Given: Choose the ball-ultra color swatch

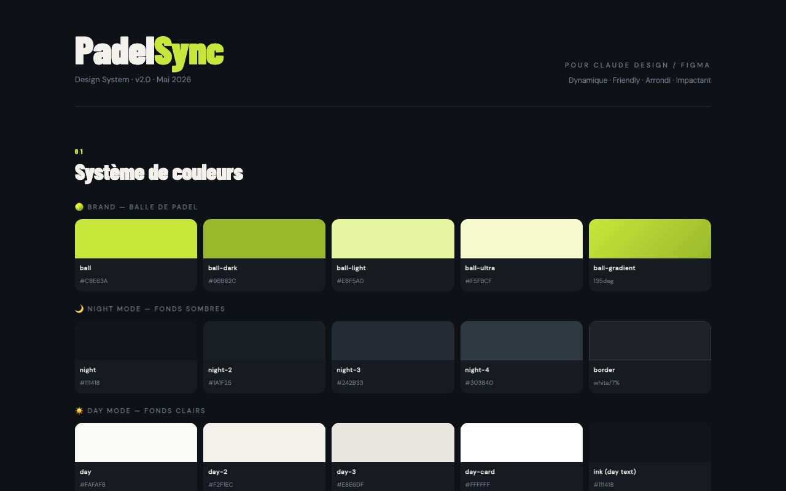Looking at the screenshot, I should (521, 239).
